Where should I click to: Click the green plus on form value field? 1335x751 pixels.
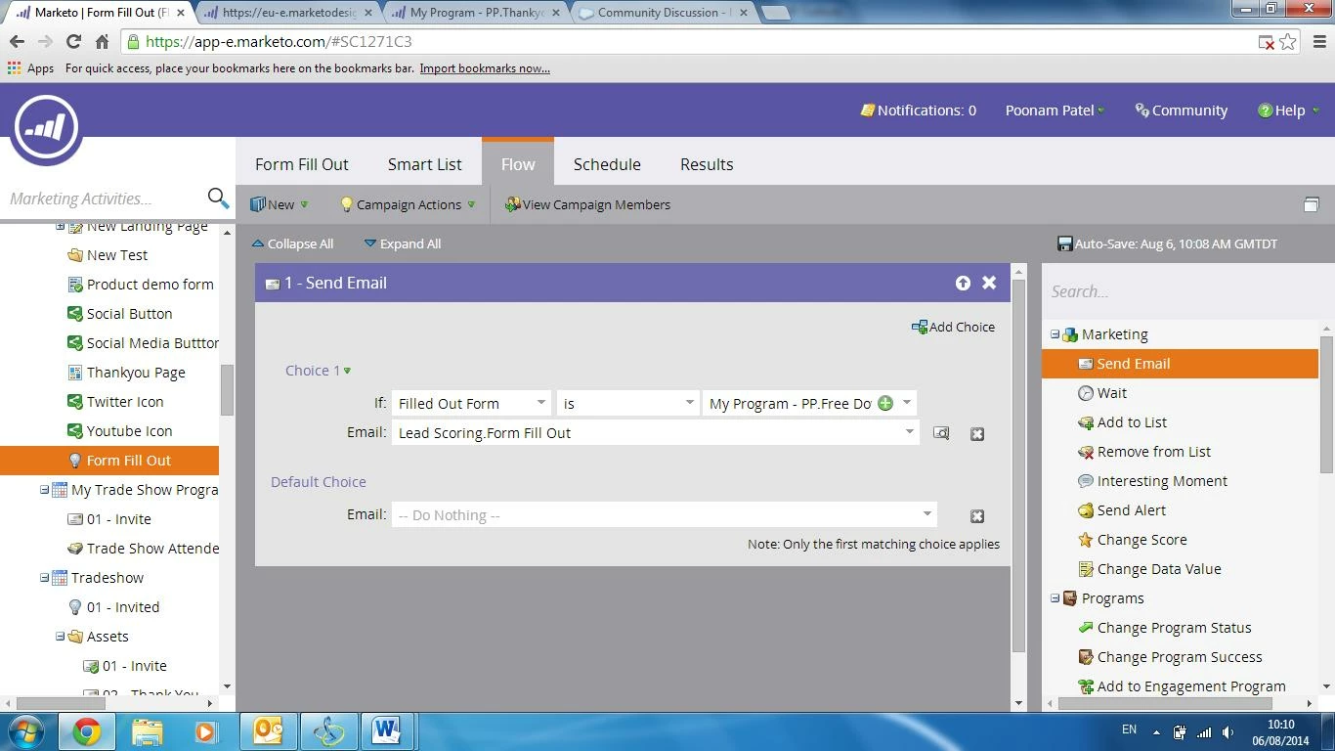point(885,403)
